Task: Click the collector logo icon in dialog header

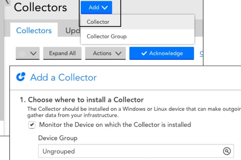Action: coord(21,77)
